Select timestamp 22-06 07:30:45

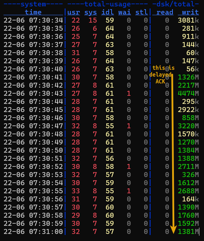click(x=33, y=110)
